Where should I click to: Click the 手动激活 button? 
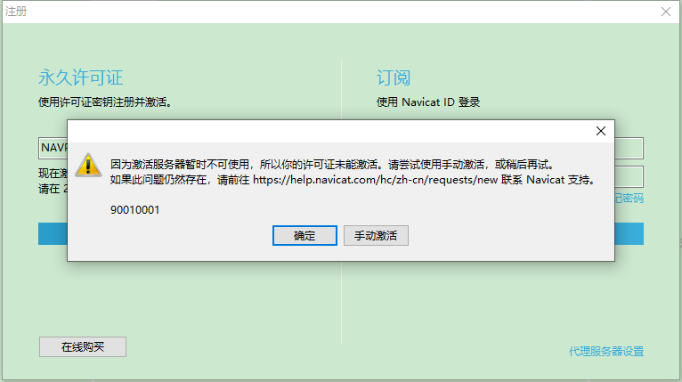[376, 235]
